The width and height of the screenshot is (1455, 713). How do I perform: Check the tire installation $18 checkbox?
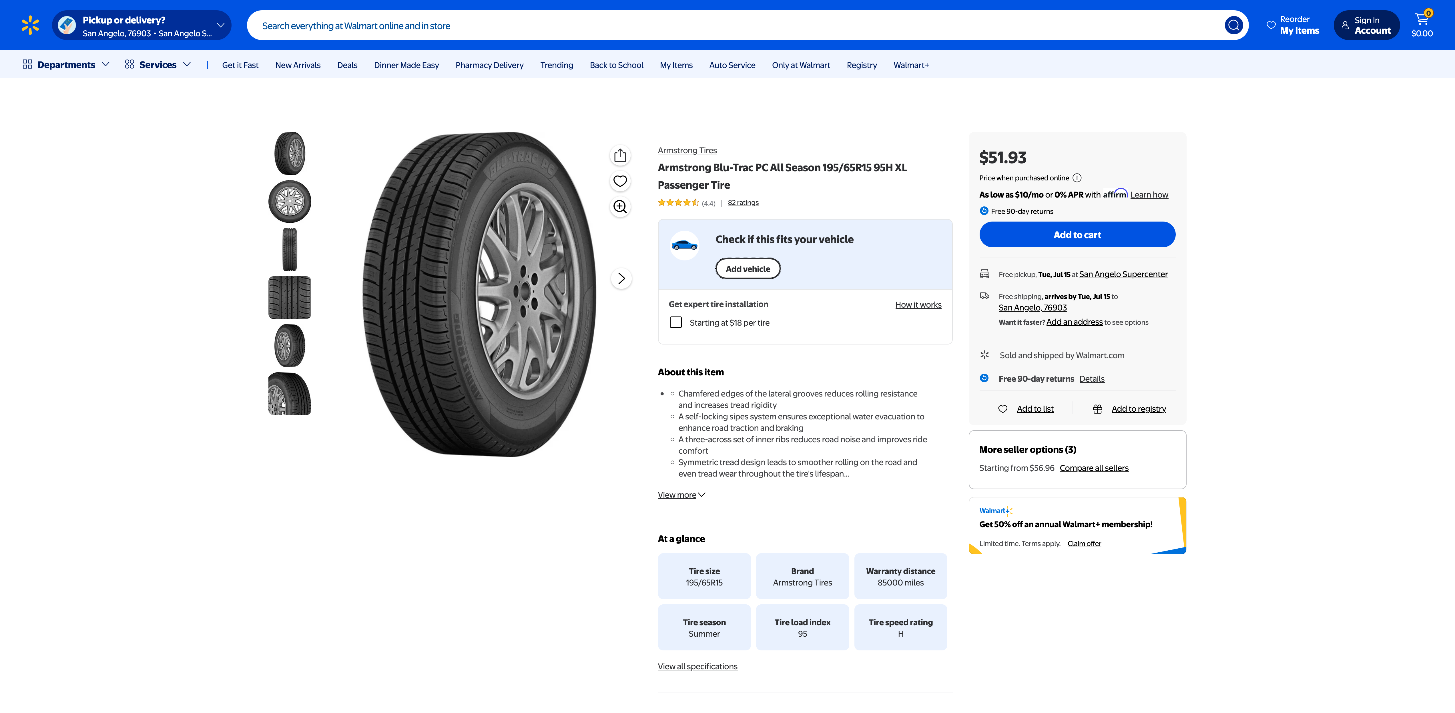pos(675,322)
